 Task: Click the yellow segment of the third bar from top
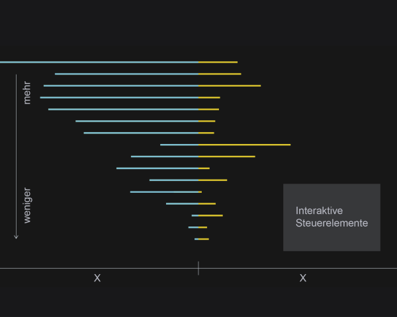pyautogui.click(x=230, y=86)
